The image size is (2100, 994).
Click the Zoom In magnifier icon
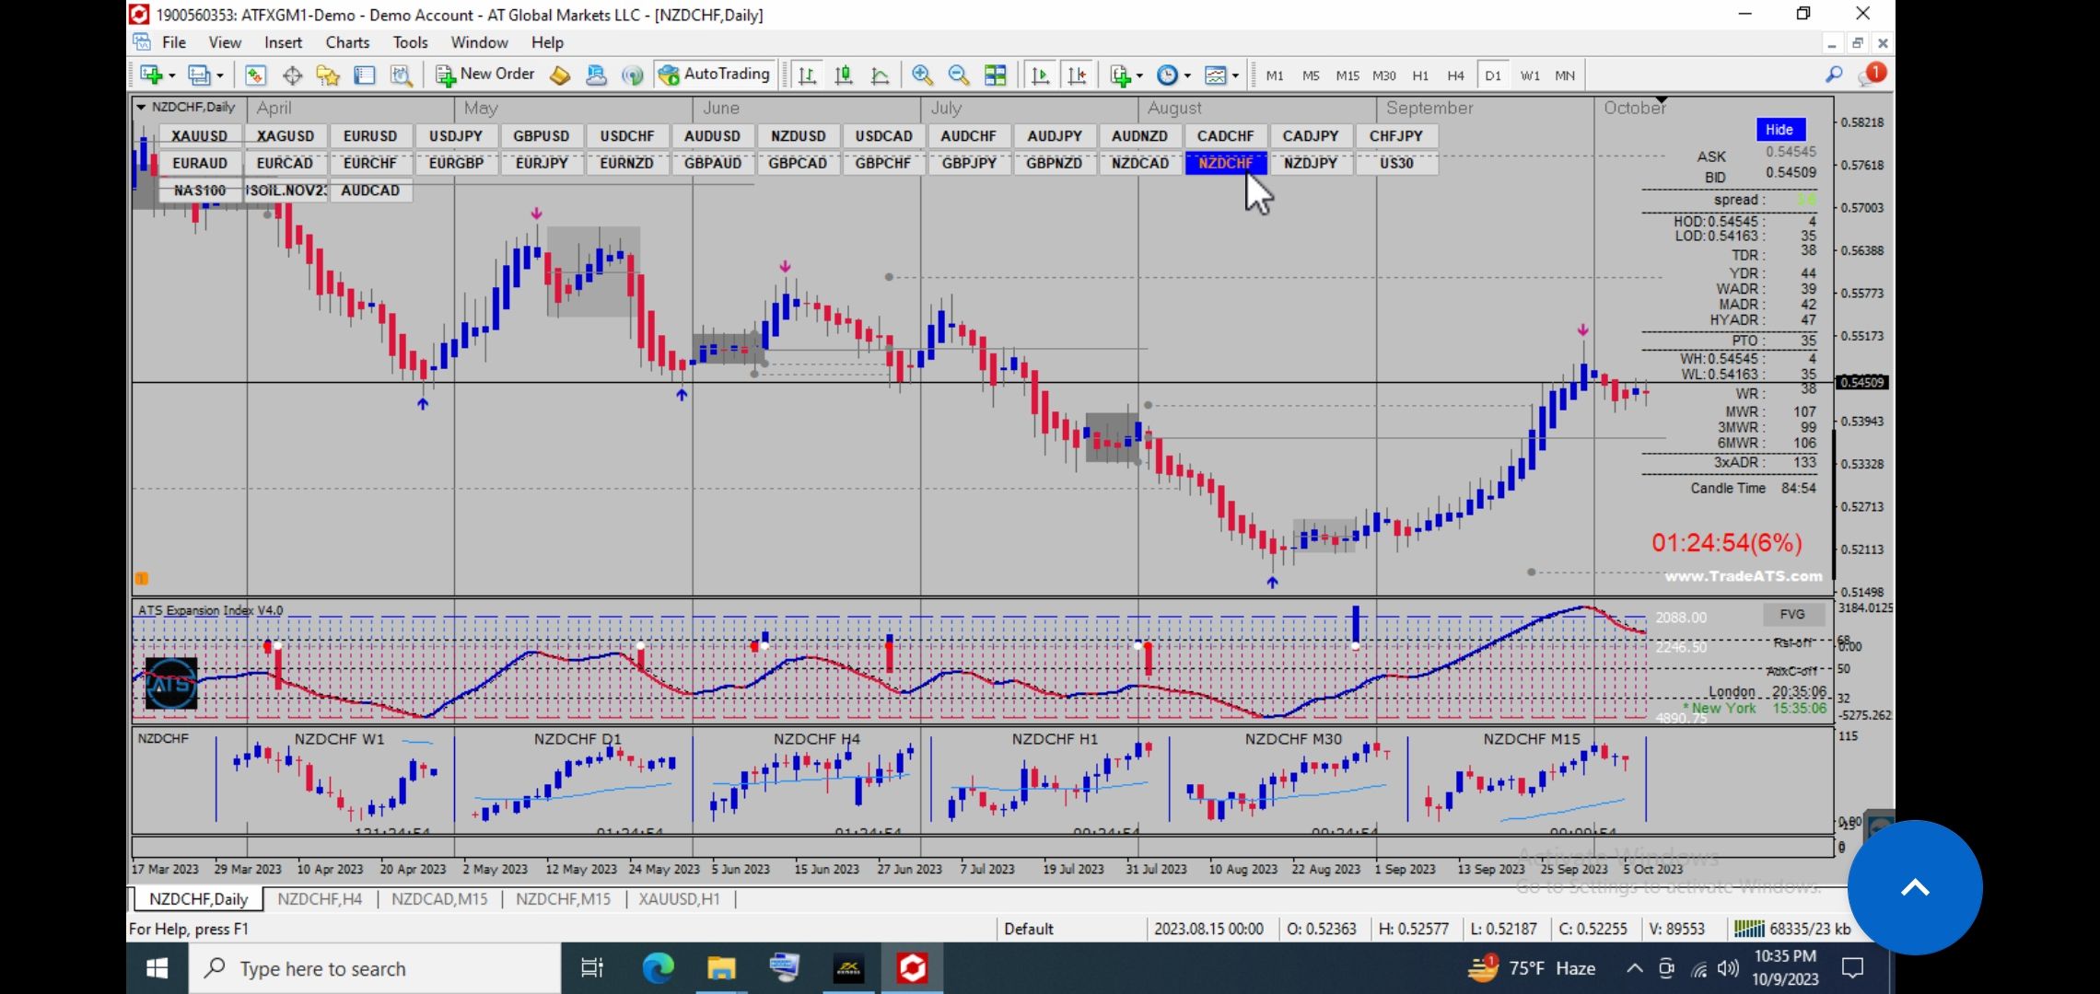coord(921,75)
